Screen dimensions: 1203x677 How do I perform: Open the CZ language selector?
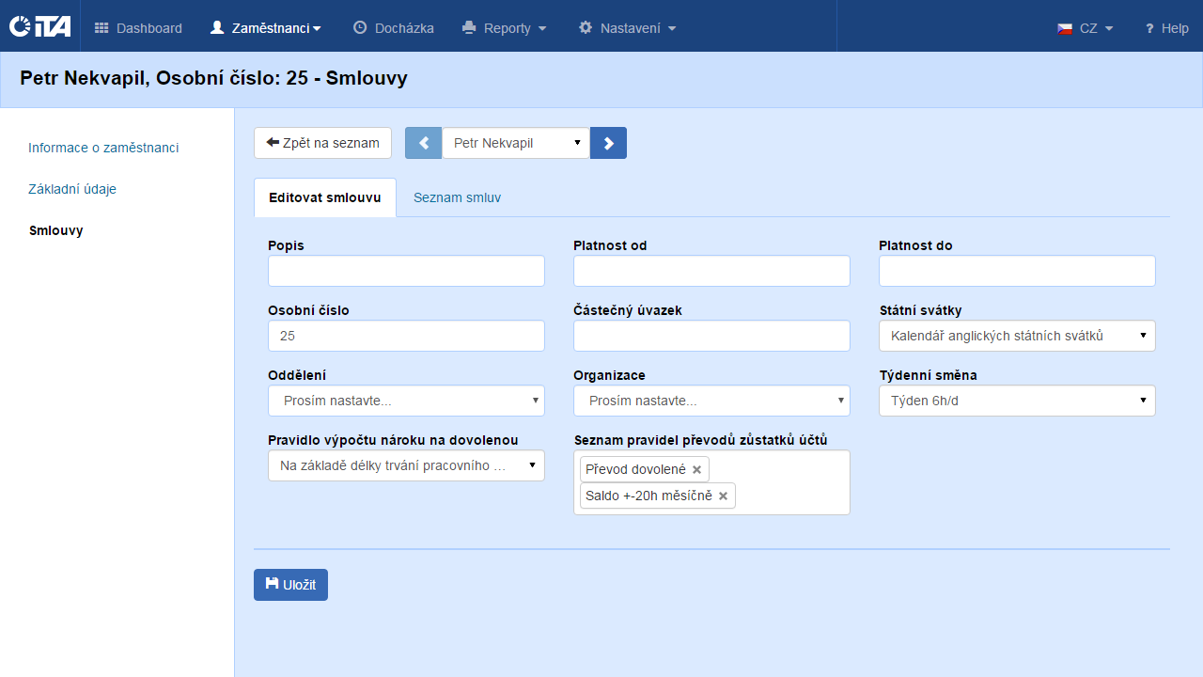[x=1086, y=28]
